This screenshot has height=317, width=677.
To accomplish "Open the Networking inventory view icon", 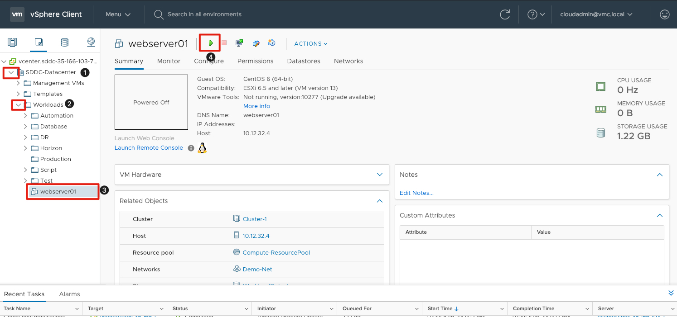I will point(91,43).
